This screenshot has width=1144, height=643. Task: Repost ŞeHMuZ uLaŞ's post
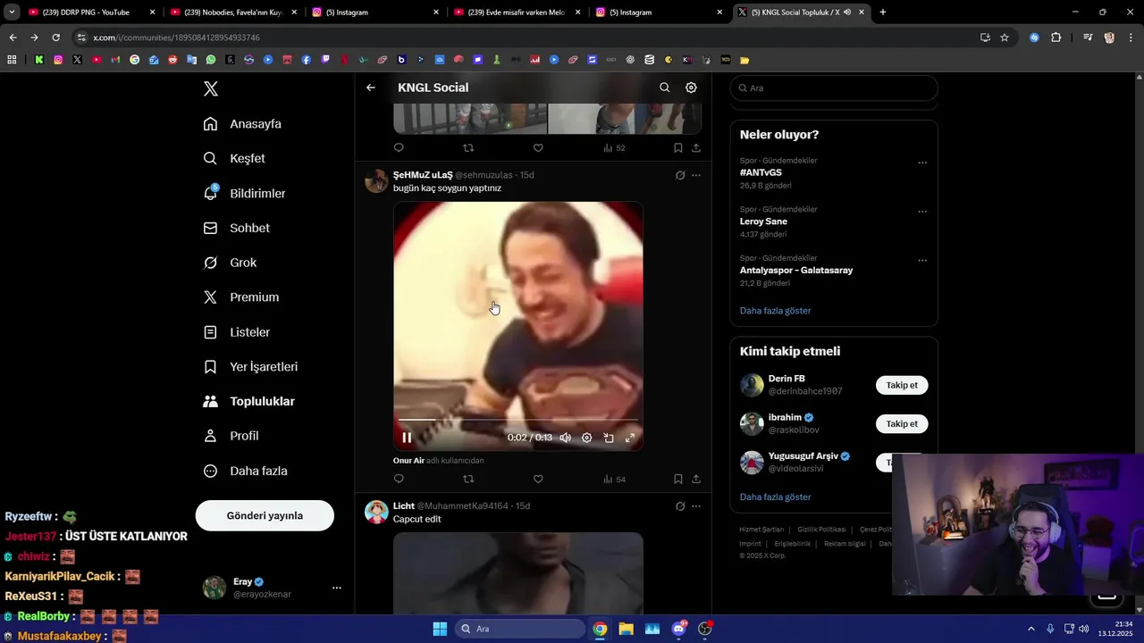[468, 480]
